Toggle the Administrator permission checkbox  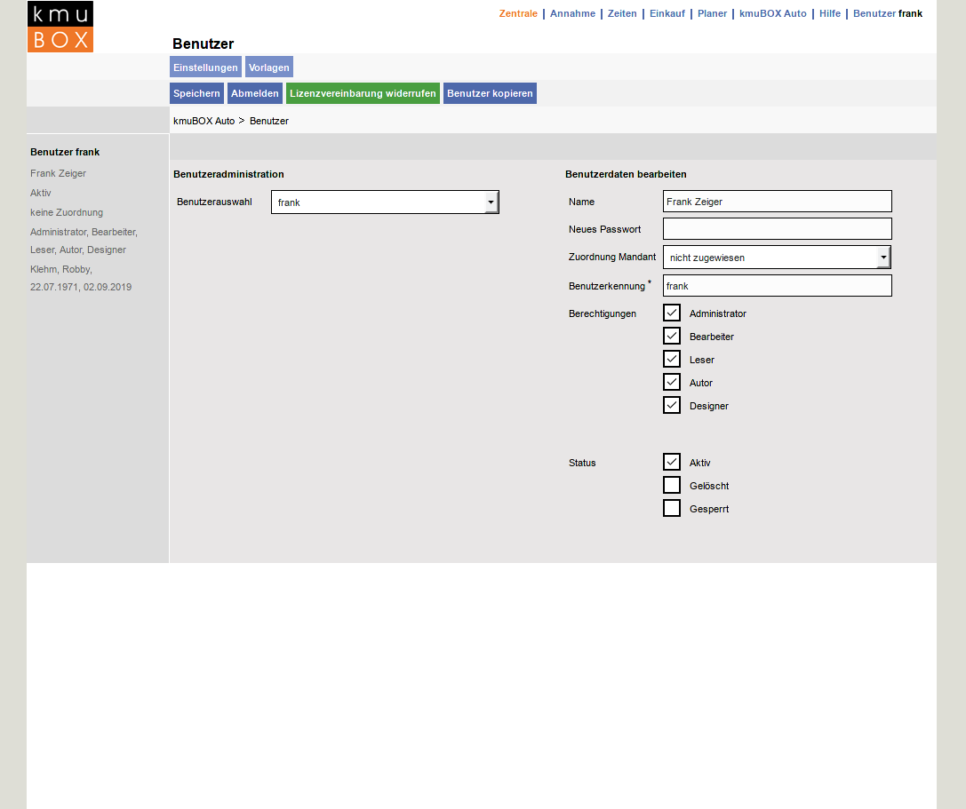pyautogui.click(x=672, y=313)
